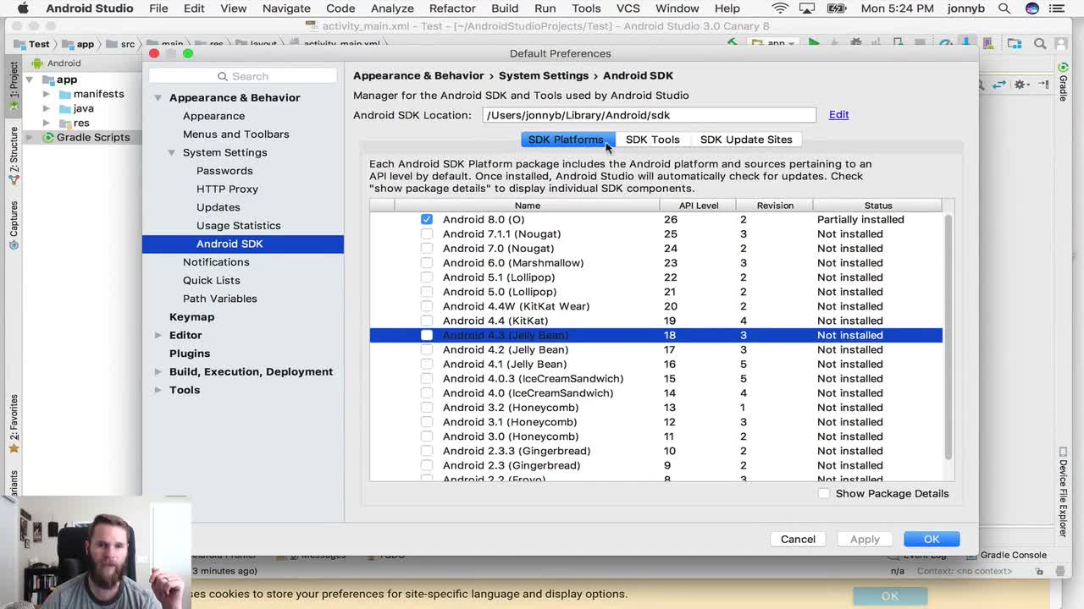Switch to SDK Tools tab
Viewport: 1084px width, 609px height.
pyautogui.click(x=652, y=140)
